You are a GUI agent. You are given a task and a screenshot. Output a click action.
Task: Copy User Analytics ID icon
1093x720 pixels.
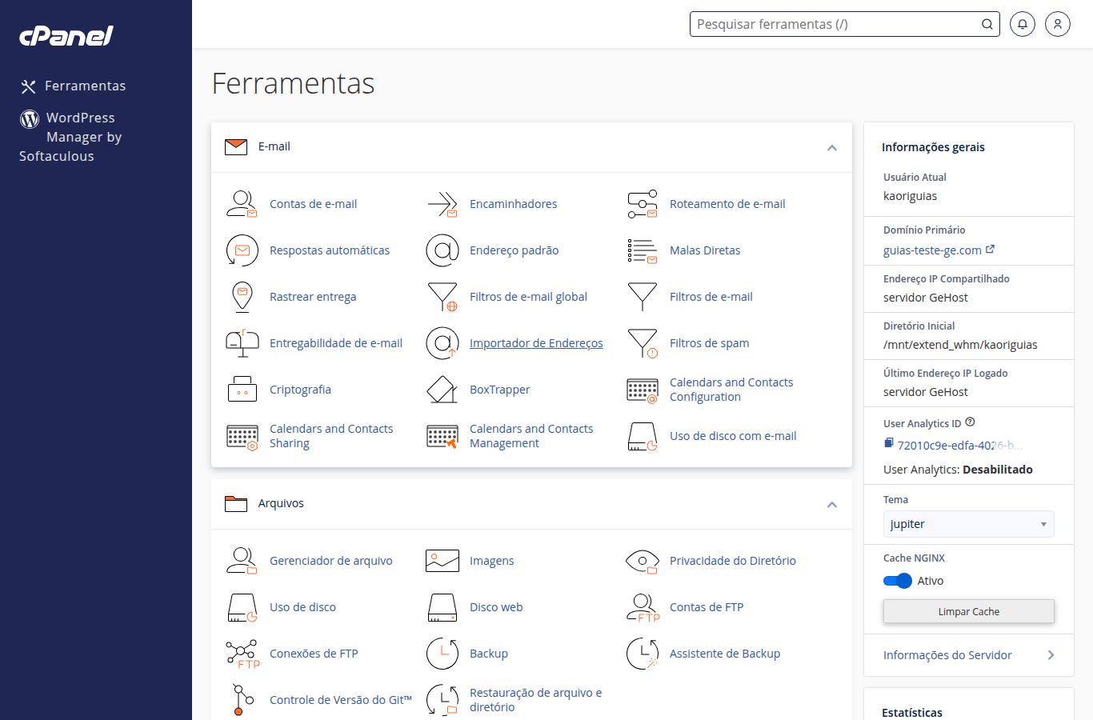point(888,443)
